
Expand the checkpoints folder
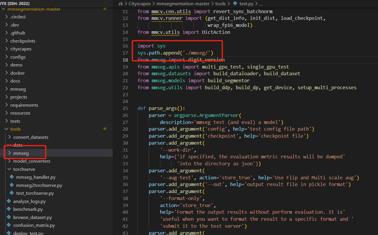click(x=6, y=41)
